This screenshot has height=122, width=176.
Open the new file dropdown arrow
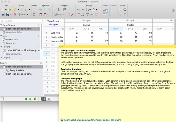pos(6,10)
